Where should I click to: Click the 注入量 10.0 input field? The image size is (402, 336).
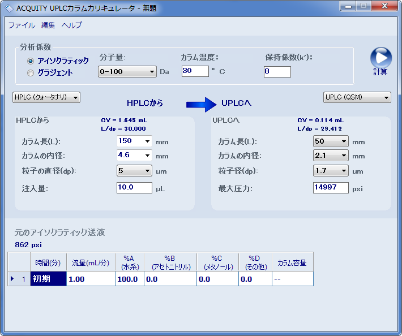134,187
